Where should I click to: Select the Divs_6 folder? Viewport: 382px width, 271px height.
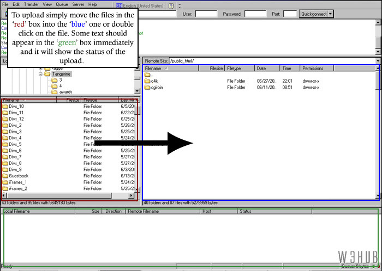point(15,151)
